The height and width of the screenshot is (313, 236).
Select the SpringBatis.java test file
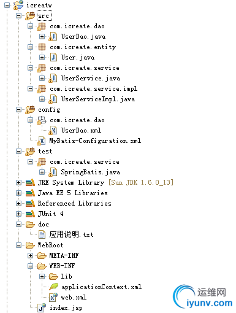coord(91,172)
